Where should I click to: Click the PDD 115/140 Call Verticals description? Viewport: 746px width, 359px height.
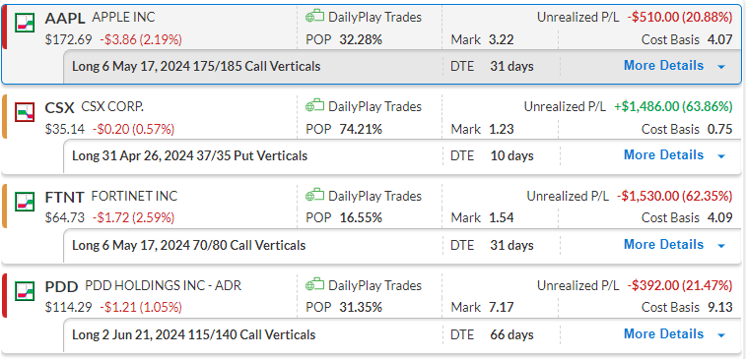point(193,334)
